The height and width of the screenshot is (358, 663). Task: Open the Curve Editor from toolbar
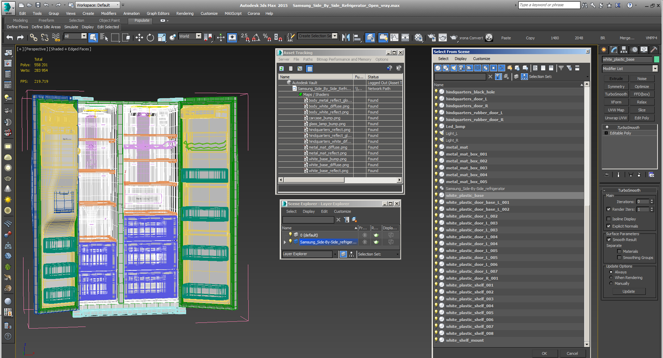pos(394,38)
